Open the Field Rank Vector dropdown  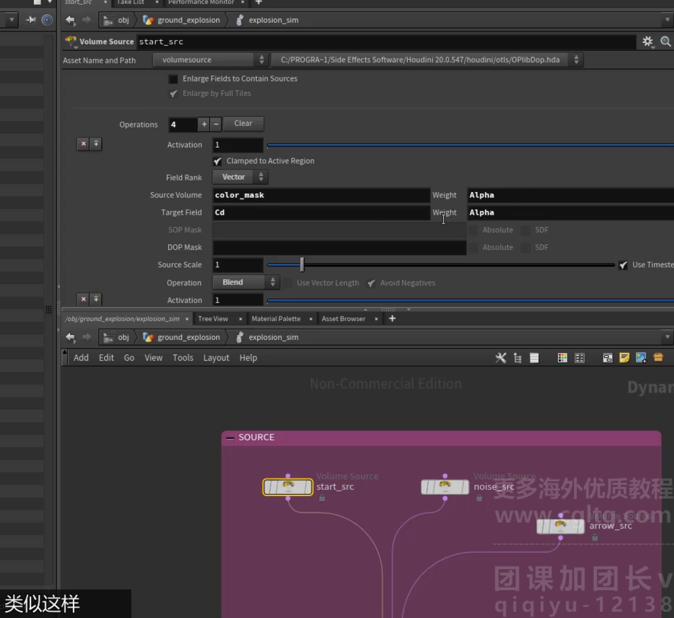[240, 177]
